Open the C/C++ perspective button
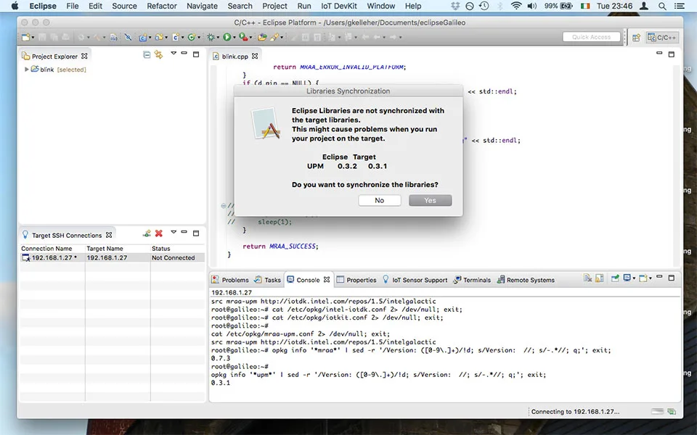Screen dimensions: 697x435 coord(661,37)
